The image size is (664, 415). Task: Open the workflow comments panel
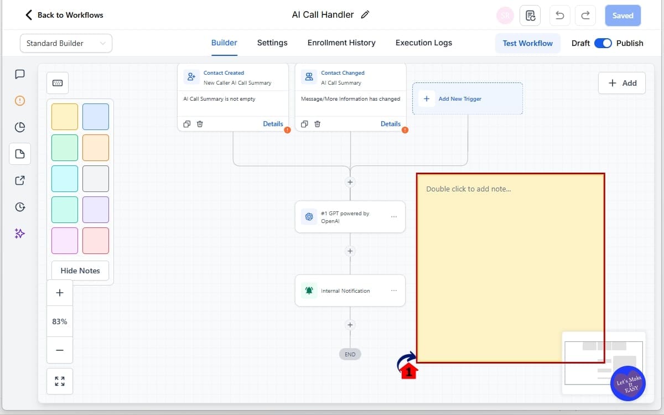pyautogui.click(x=20, y=74)
